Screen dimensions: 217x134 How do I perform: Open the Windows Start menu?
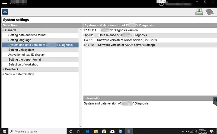[4, 131]
